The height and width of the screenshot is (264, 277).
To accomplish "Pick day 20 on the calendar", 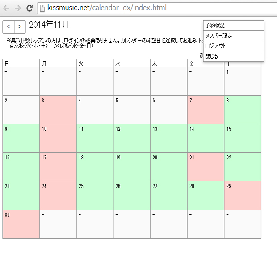I will pos(169,167).
